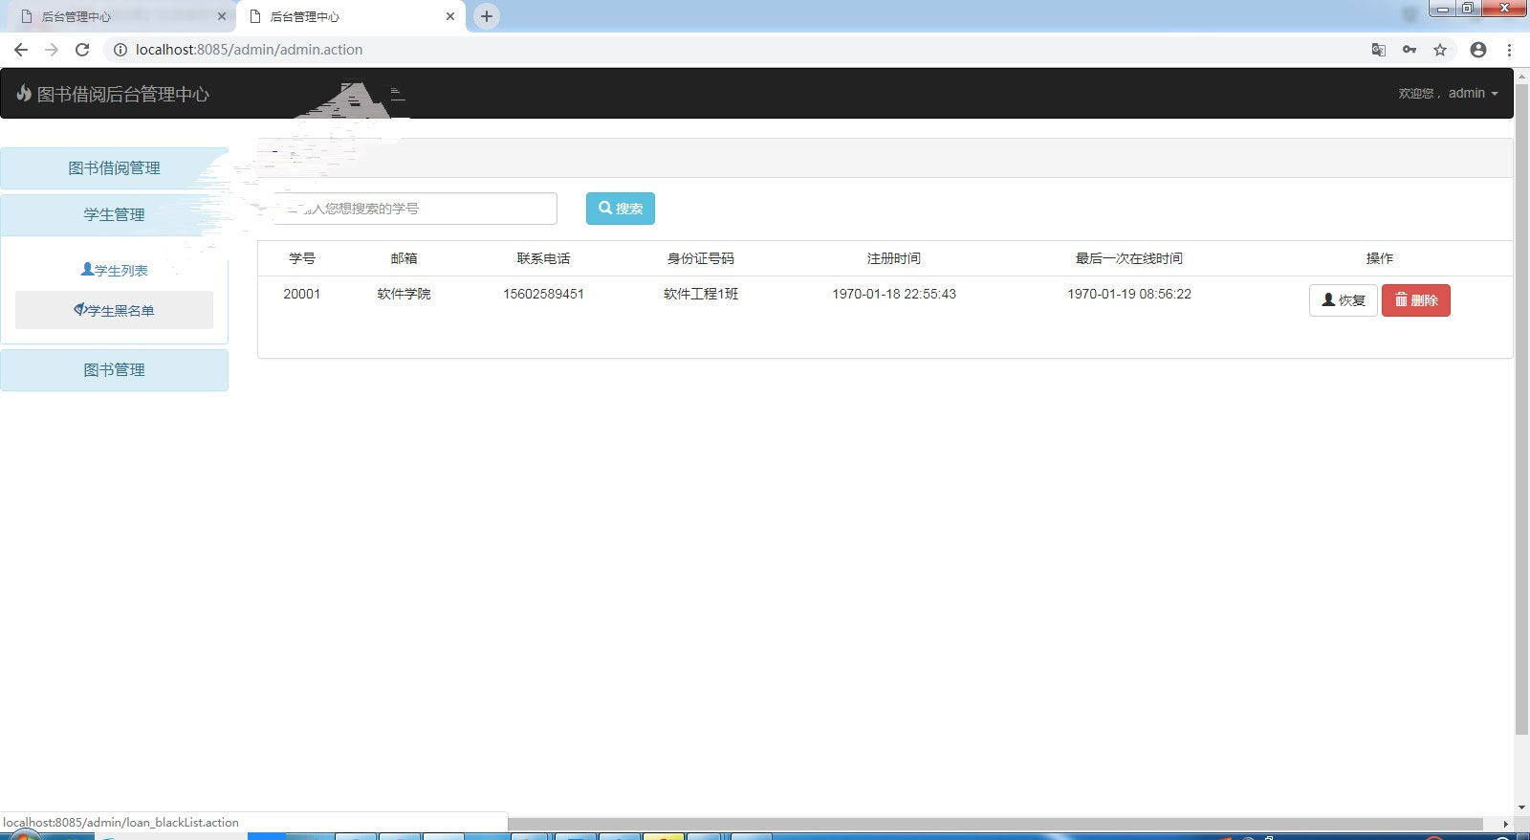Screen dimensions: 1530x840
Task: Click the 搜索 search button
Action: coord(620,209)
